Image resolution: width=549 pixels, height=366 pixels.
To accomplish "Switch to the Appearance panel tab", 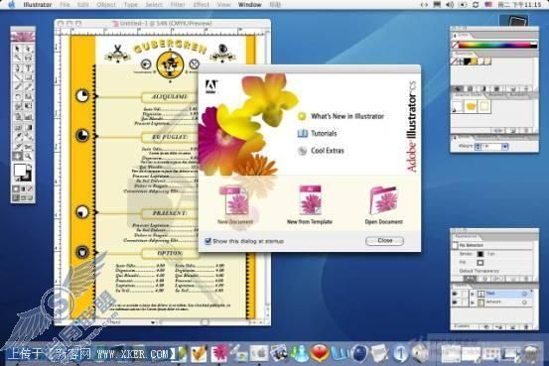I will [466, 236].
